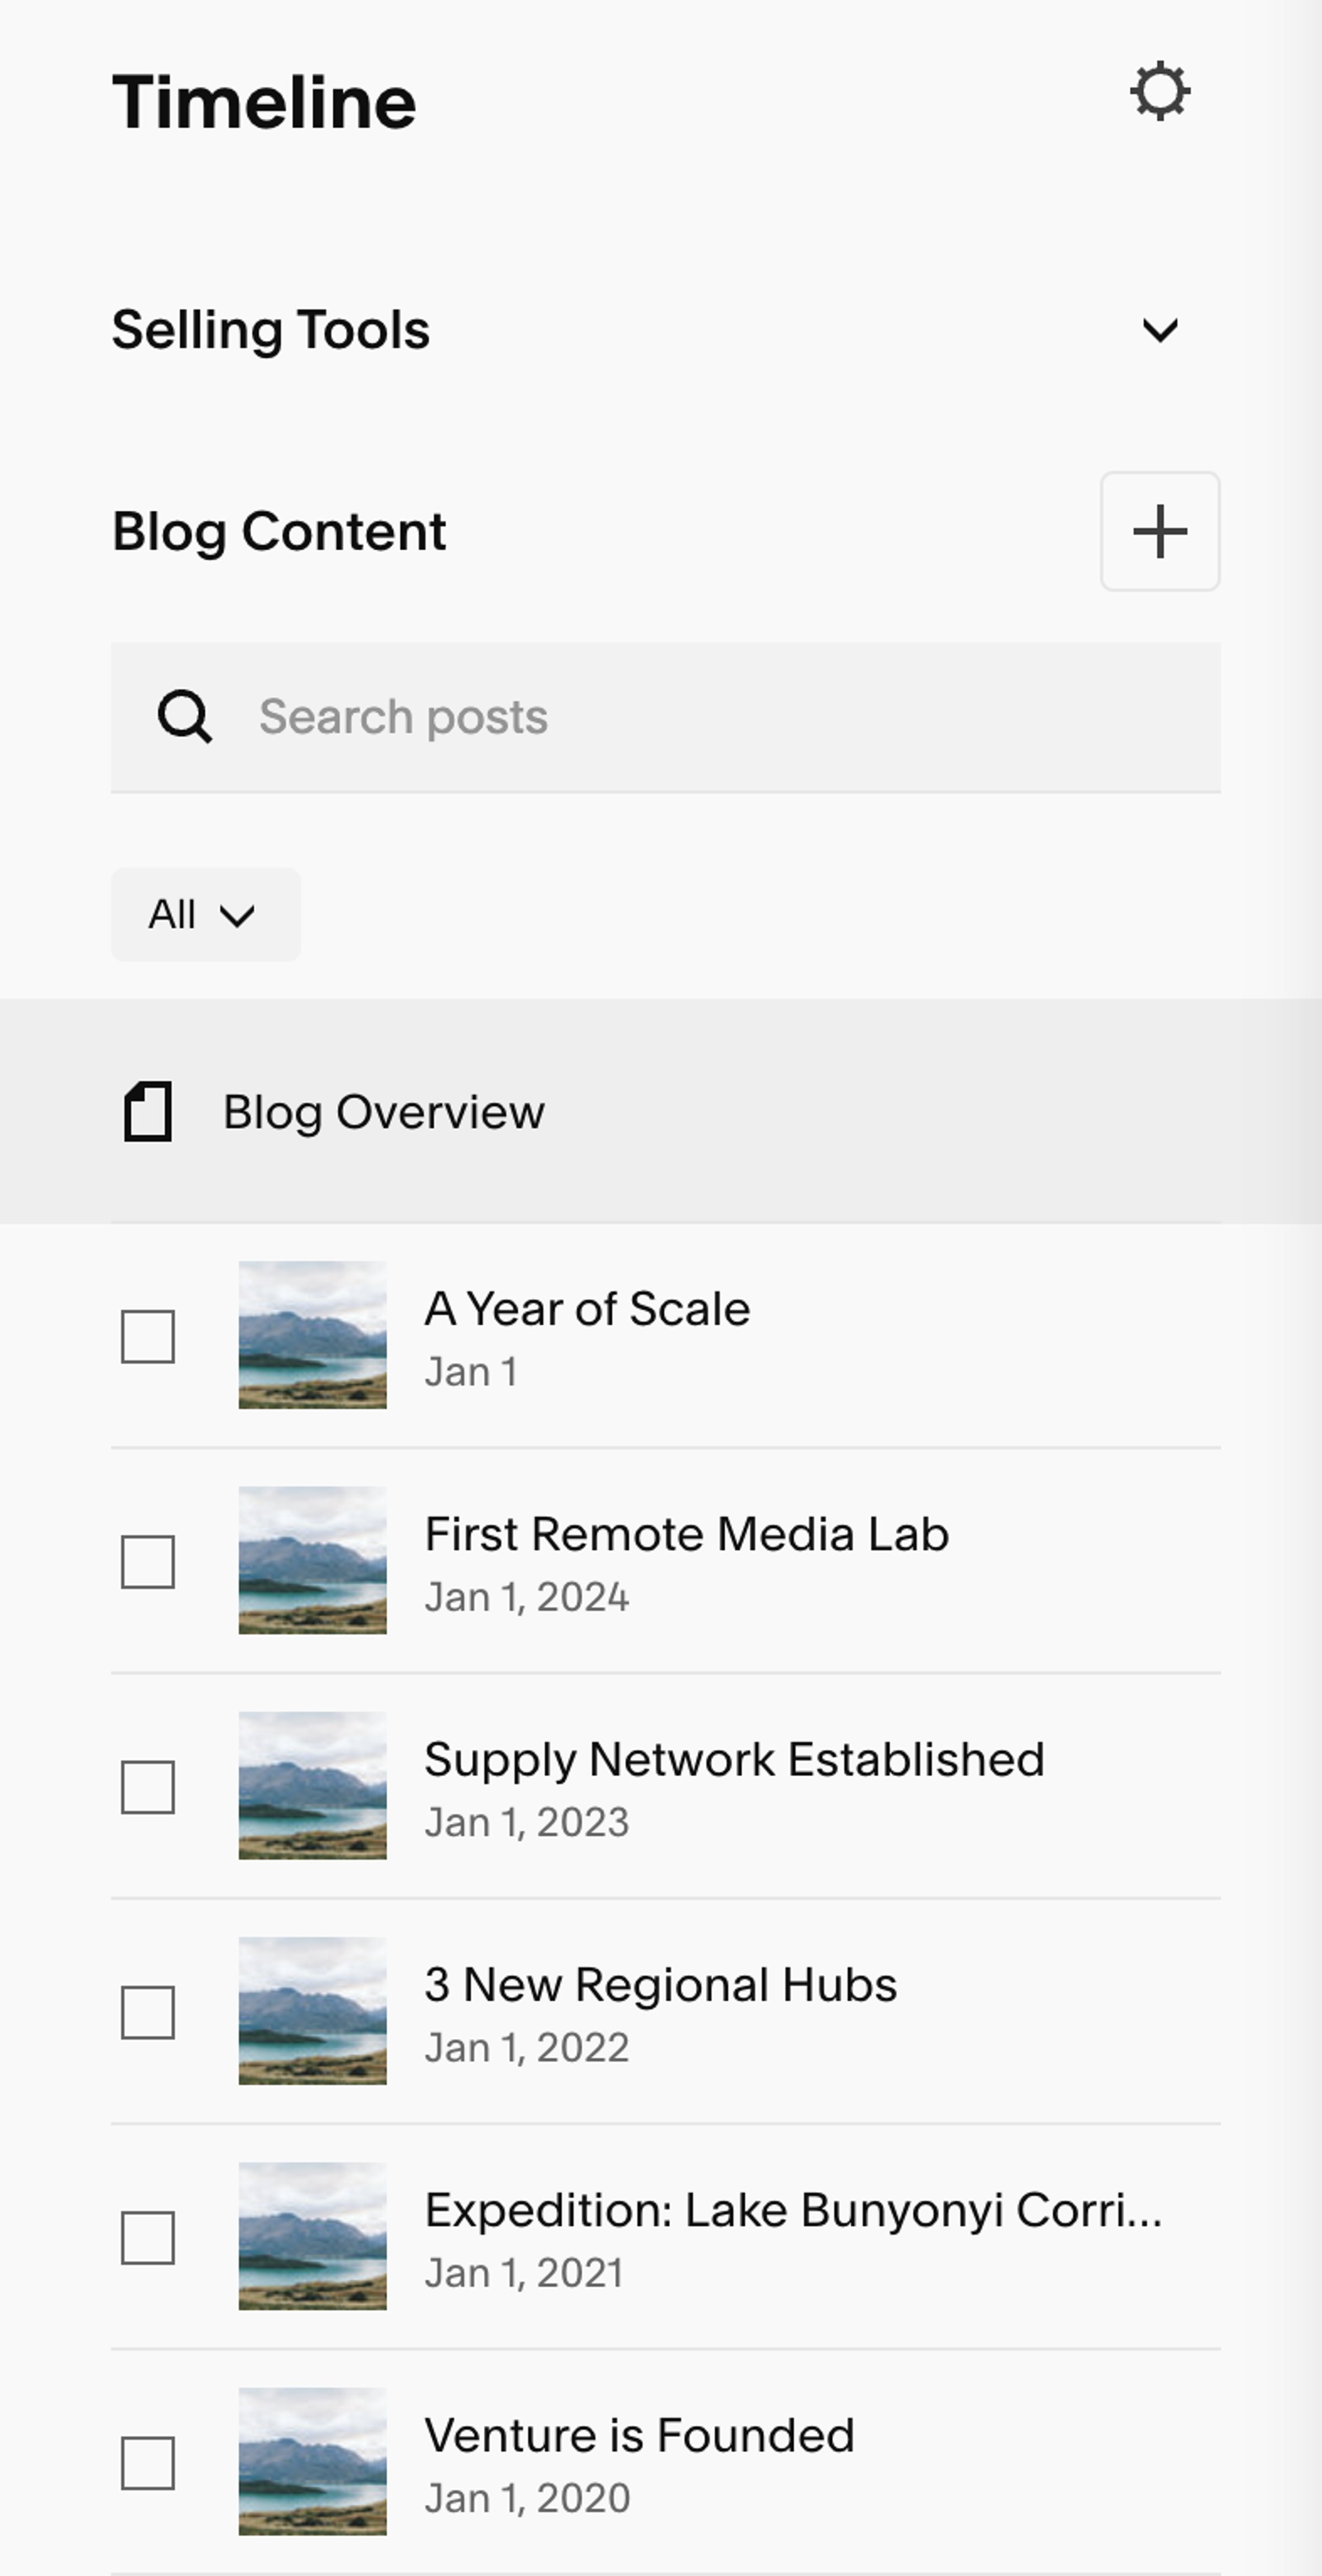
Task: Select Expedition: Lake Bunyonyi post checkbox
Action: [148, 2237]
